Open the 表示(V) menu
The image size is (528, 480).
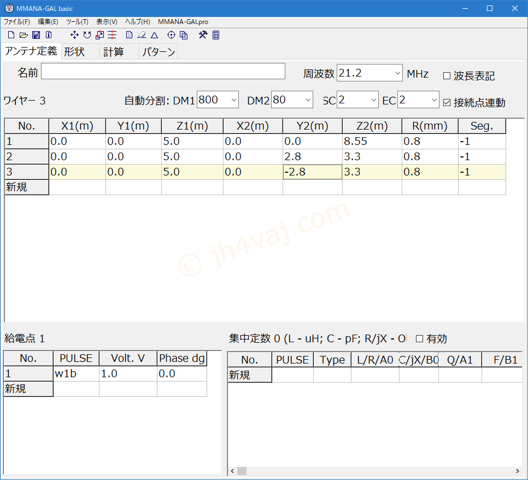click(107, 22)
